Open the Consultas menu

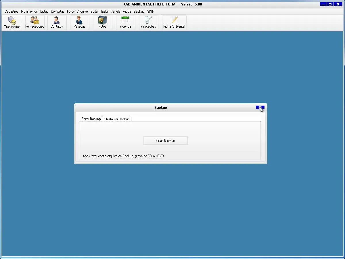(x=57, y=12)
